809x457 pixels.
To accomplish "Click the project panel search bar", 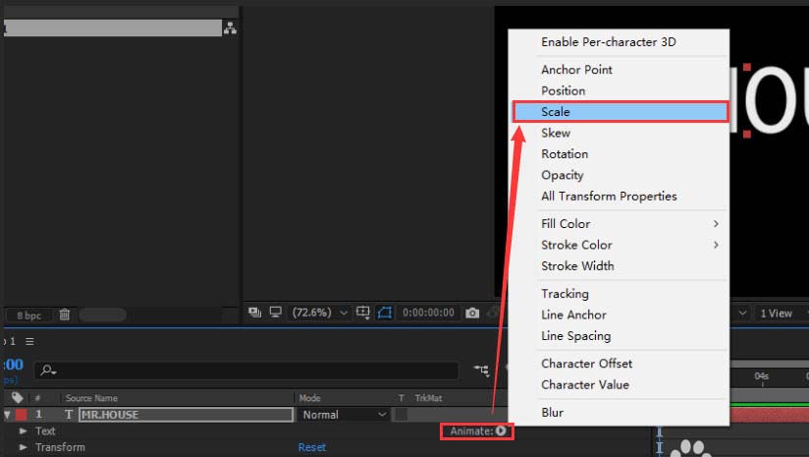I will coord(113,28).
